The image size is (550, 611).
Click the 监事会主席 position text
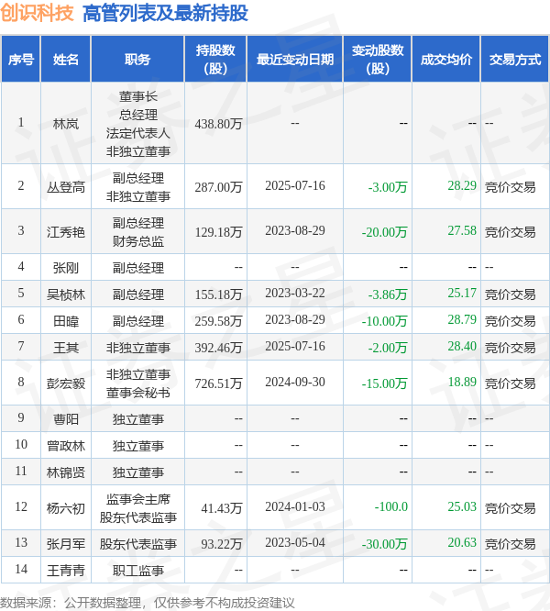pos(138,499)
